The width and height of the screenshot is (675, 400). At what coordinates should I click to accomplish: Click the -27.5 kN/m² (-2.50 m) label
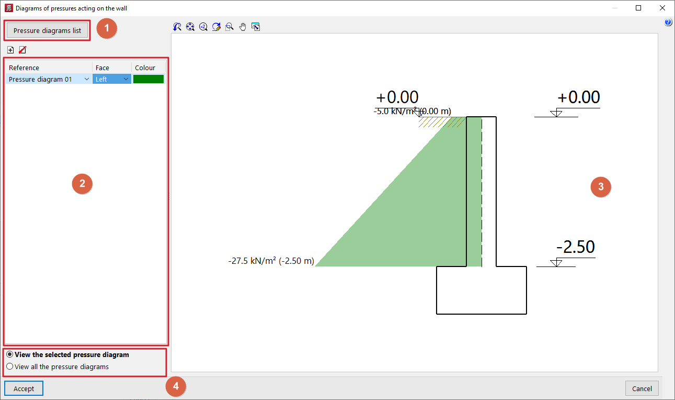tap(271, 261)
